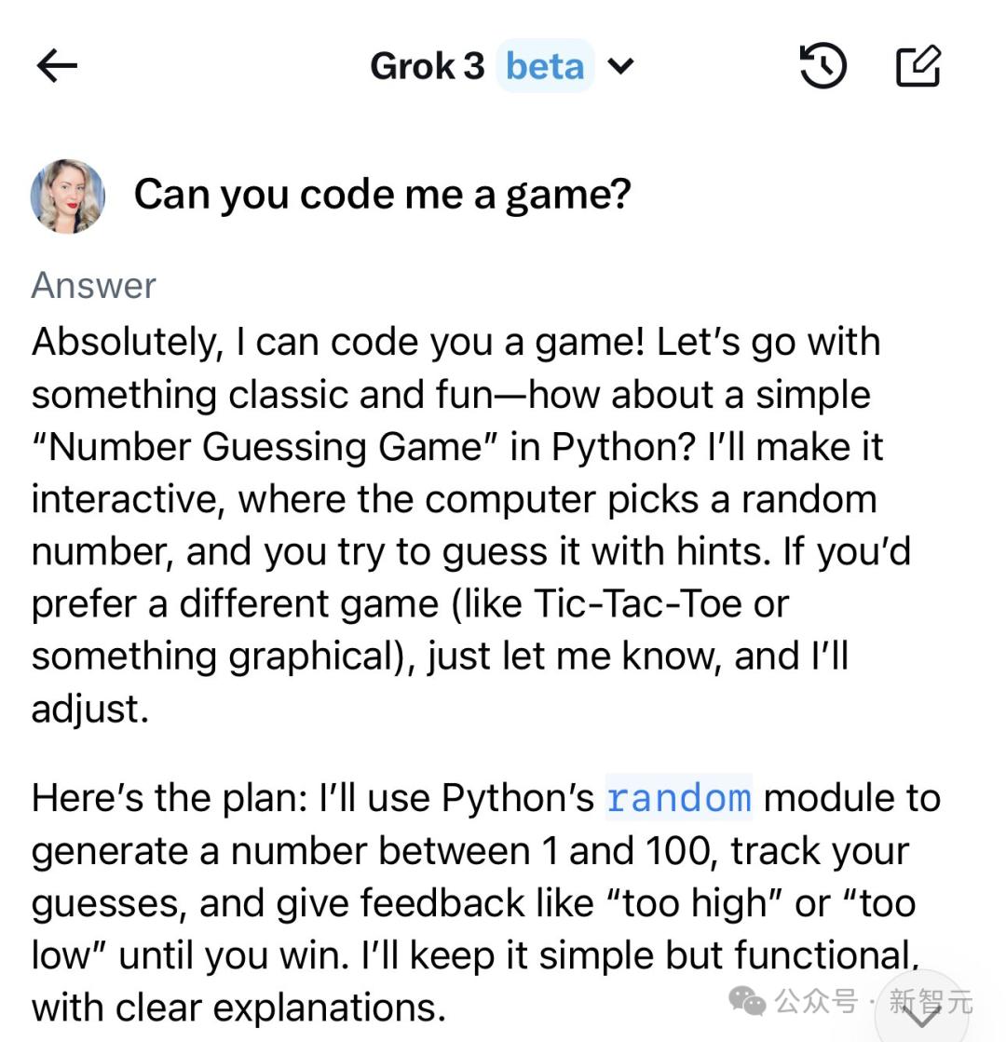Tap the phrase 'Number Guessing Game'
This screenshot has width=1006, height=1042.
click(x=265, y=447)
